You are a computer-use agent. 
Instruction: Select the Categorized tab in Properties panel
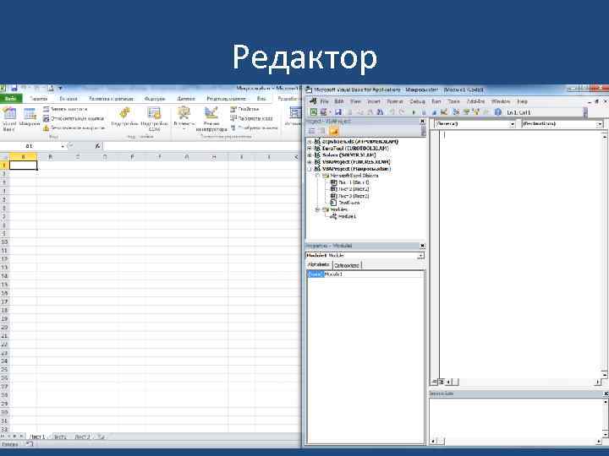[x=347, y=265]
